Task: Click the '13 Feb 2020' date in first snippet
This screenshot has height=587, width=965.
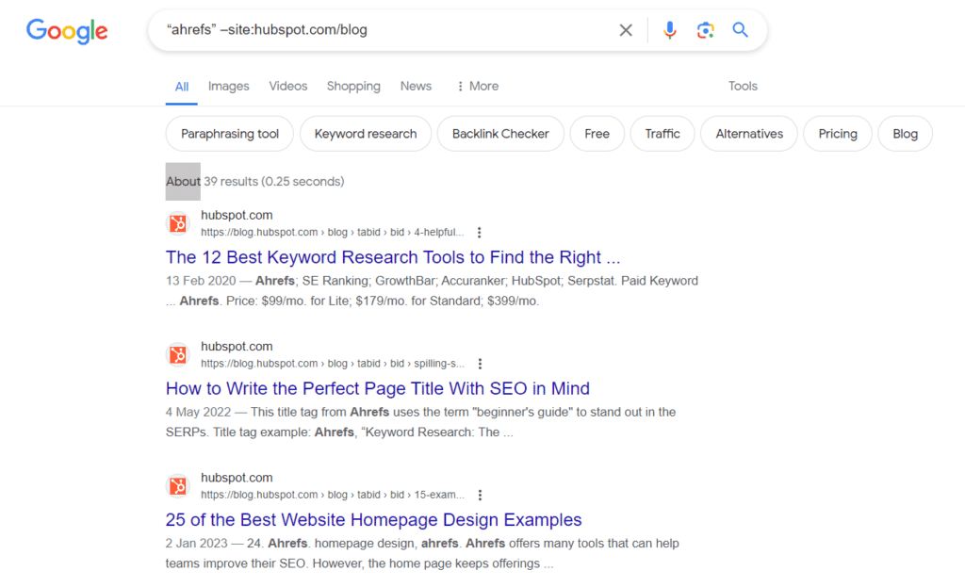Action: point(201,281)
